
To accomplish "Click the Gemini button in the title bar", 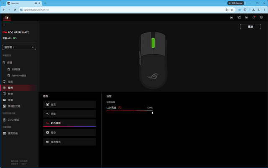I will [235, 3].
